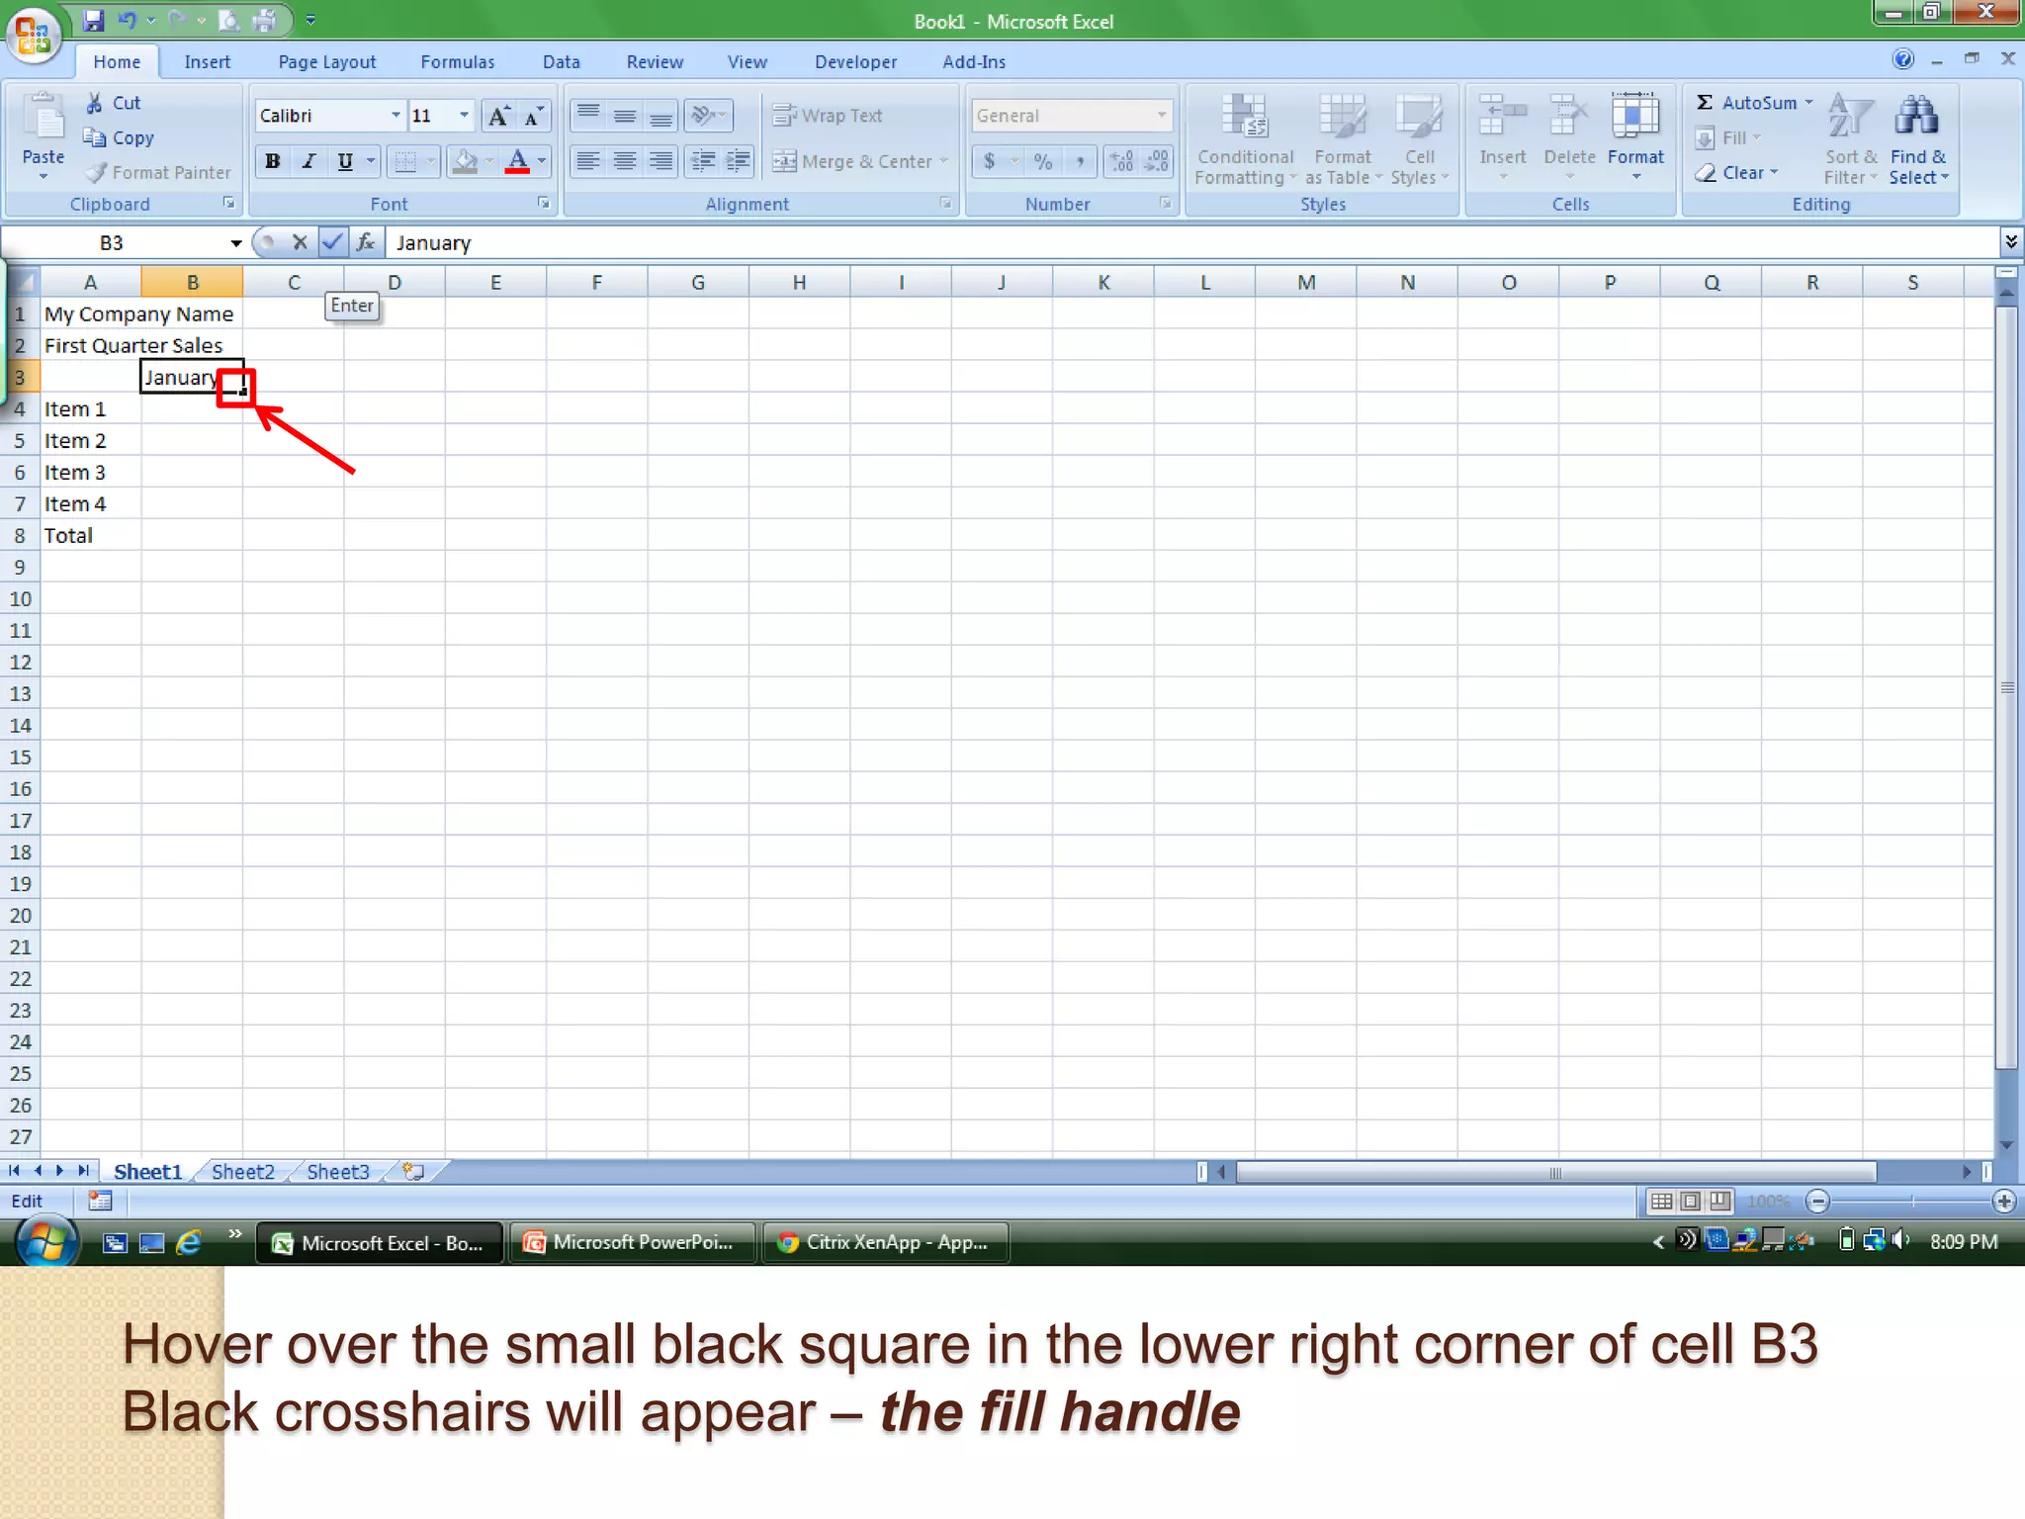This screenshot has height=1519, width=2025.
Task: Expand the formula bar
Action: coord(2010,241)
